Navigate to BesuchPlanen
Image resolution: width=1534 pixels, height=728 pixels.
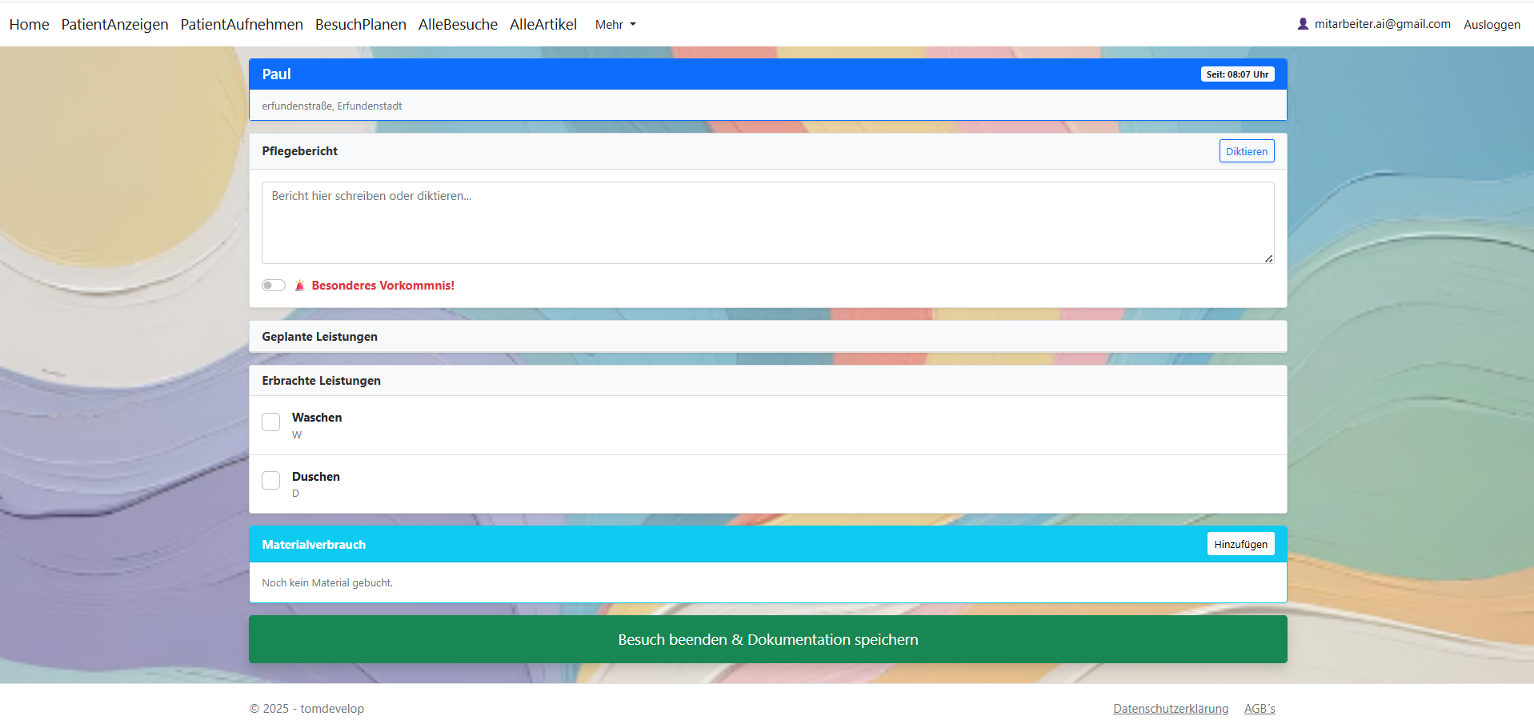(x=360, y=25)
